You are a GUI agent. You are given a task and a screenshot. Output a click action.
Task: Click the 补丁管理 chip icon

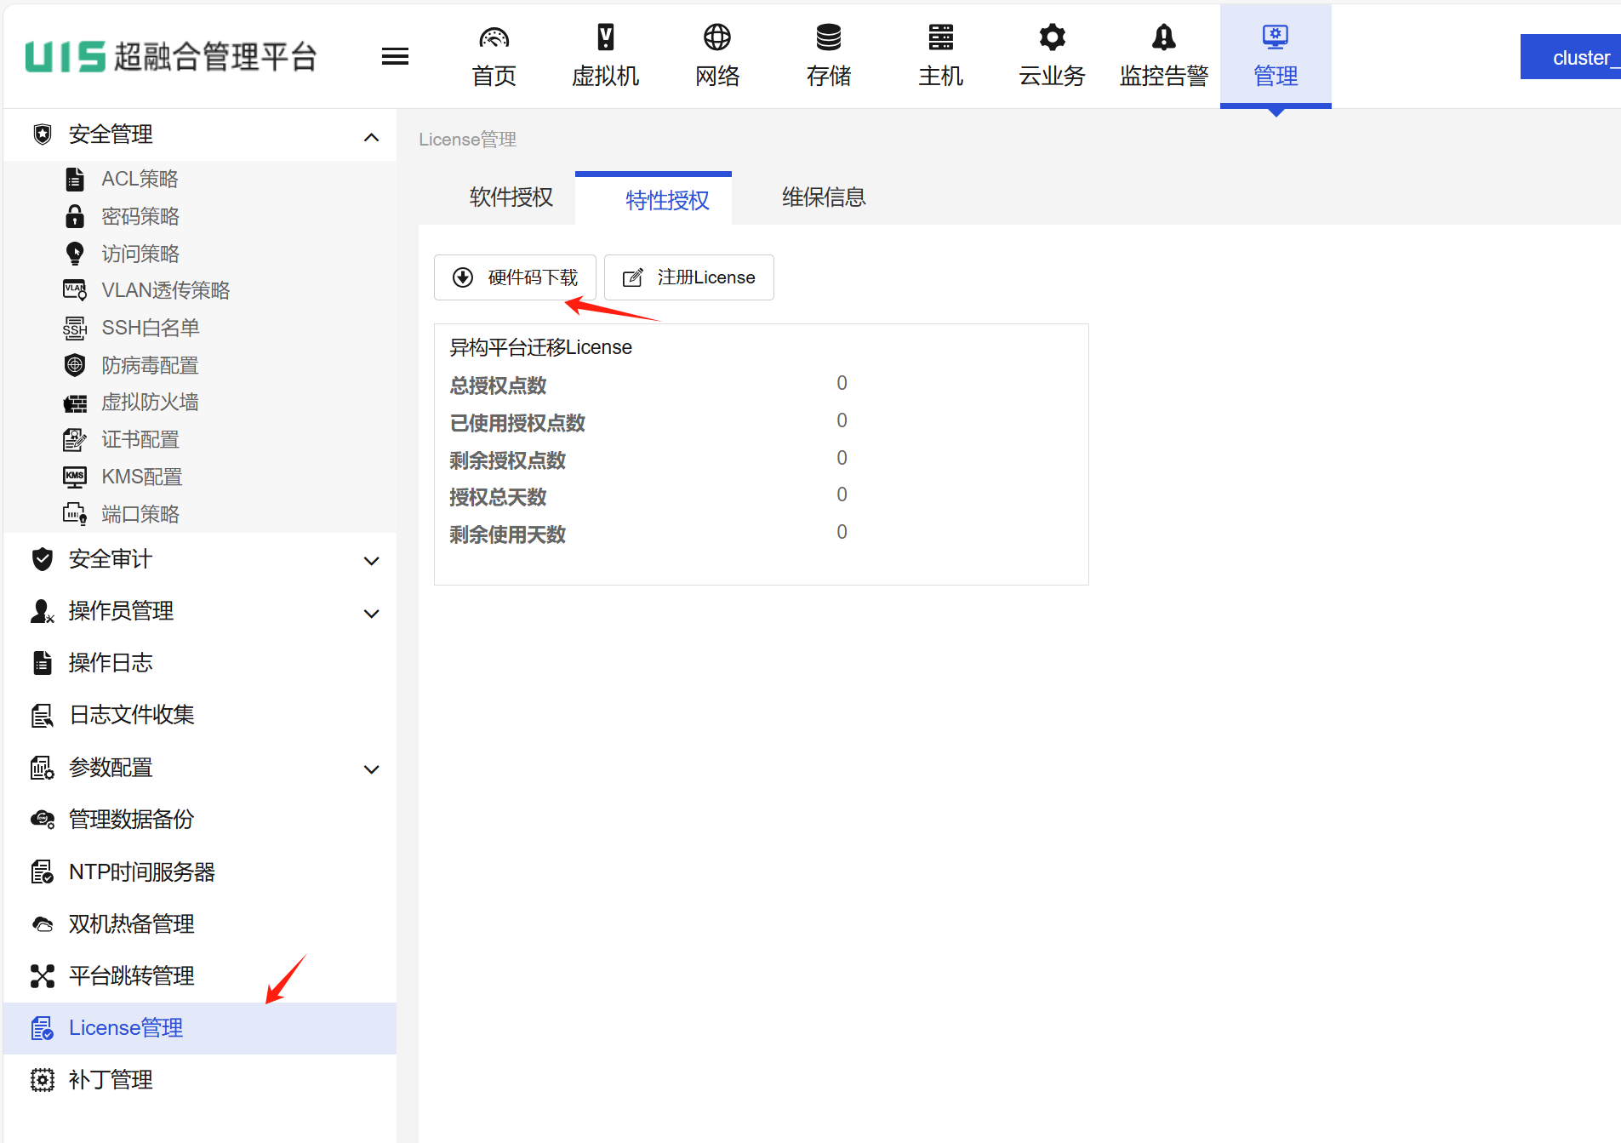pyautogui.click(x=42, y=1079)
